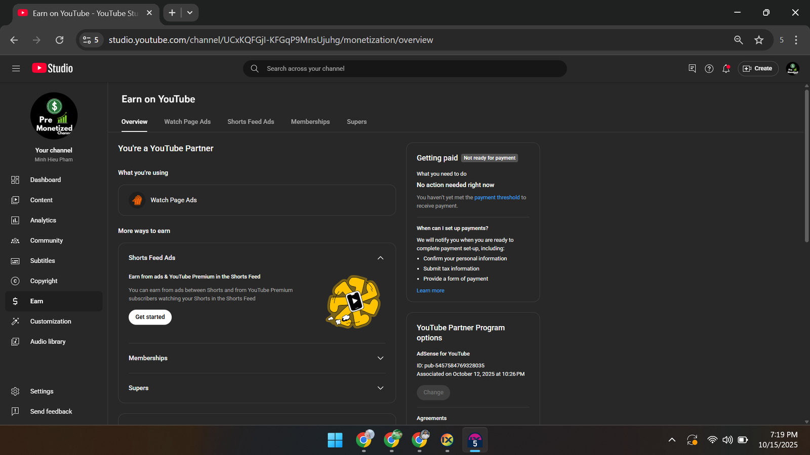Open the hamburger navigation menu
810x455 pixels.
click(16, 68)
